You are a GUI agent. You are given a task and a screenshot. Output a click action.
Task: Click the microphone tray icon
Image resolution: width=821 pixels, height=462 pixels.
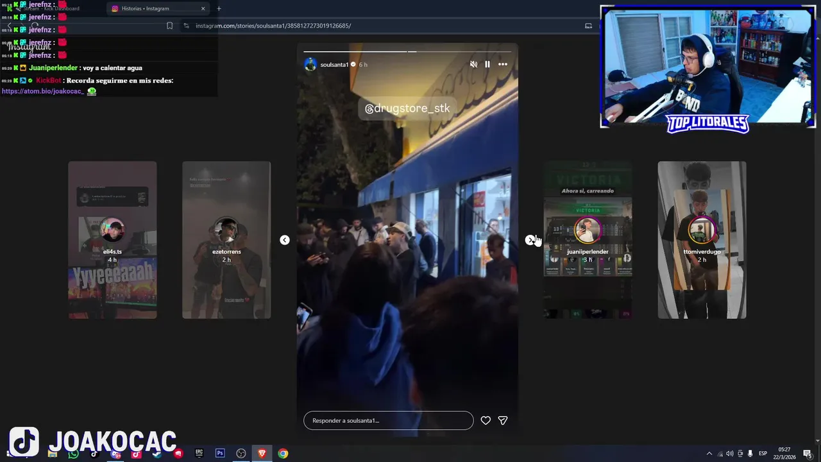750,454
